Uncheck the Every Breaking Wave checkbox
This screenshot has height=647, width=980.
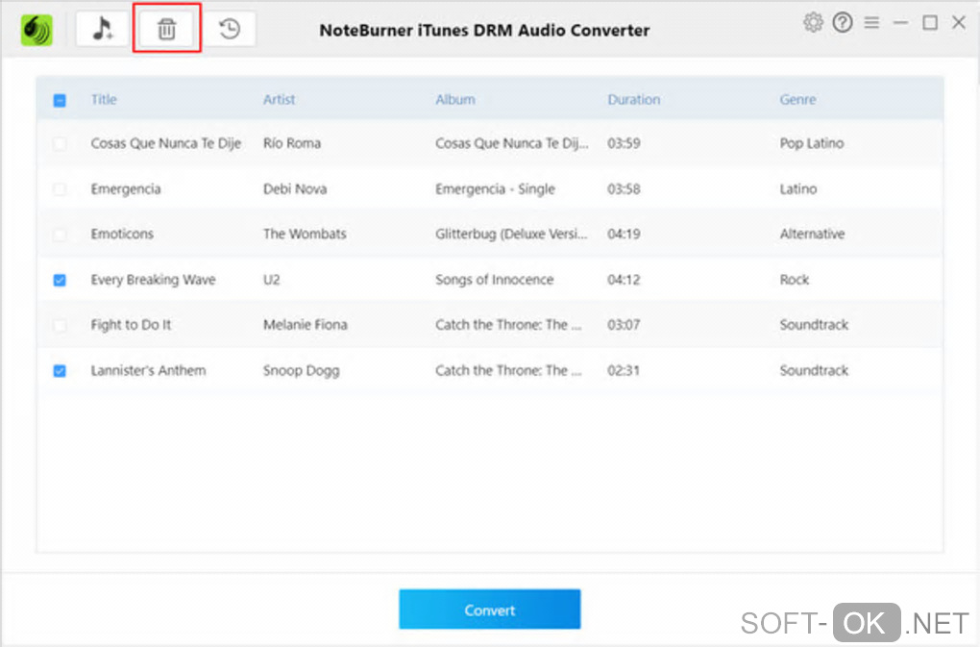60,280
